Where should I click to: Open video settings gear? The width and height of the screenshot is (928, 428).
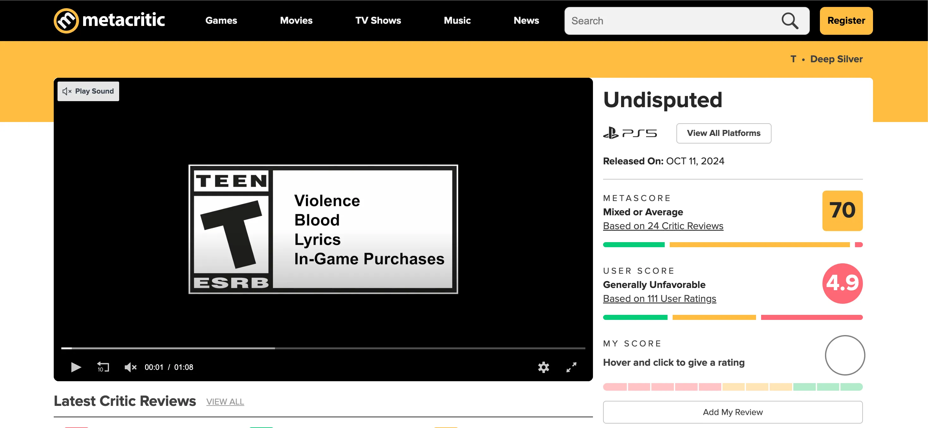[x=543, y=367]
